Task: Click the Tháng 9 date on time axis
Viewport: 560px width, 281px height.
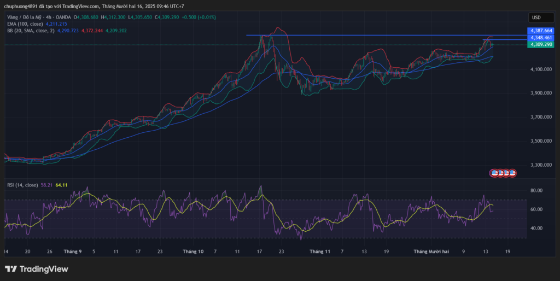Action: click(73, 251)
